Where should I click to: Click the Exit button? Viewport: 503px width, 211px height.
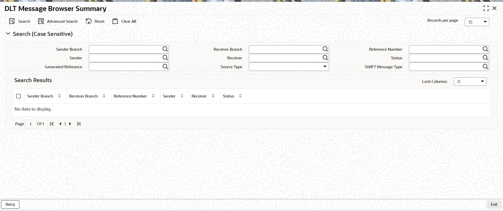(494, 204)
